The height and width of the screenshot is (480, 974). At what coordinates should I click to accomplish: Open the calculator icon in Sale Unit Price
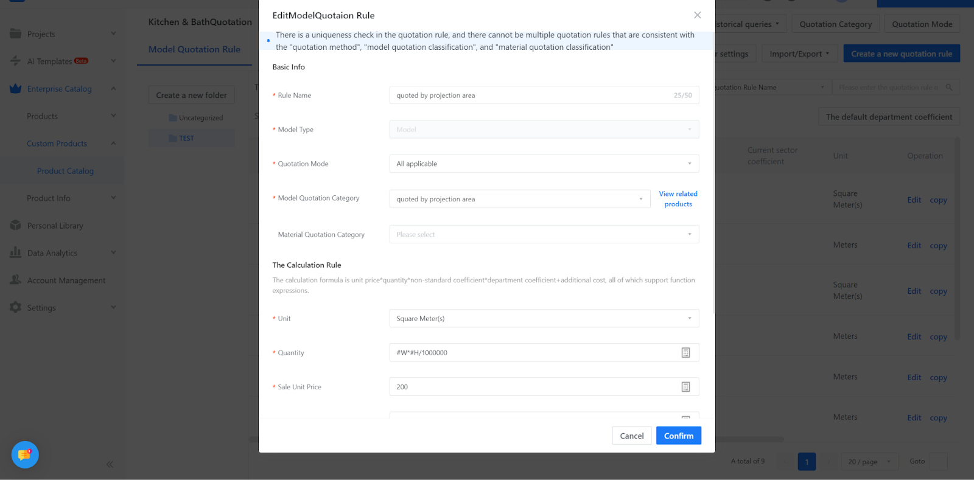685,387
